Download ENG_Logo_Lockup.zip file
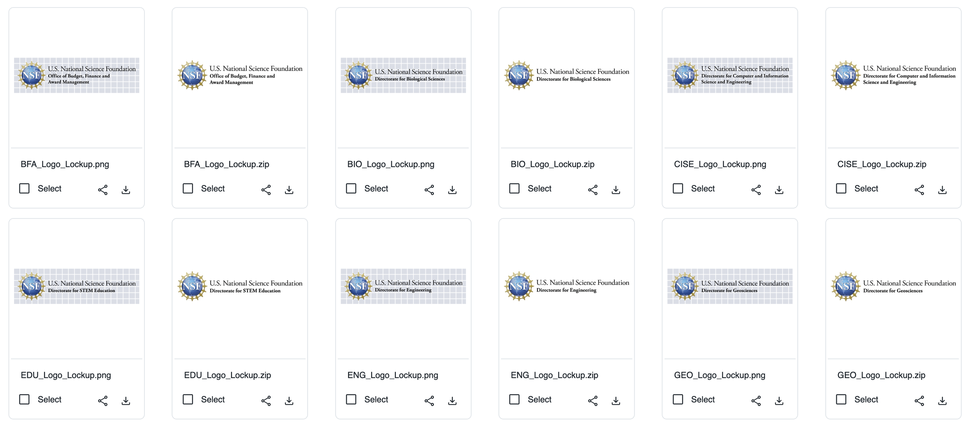The height and width of the screenshot is (426, 971). [x=616, y=400]
